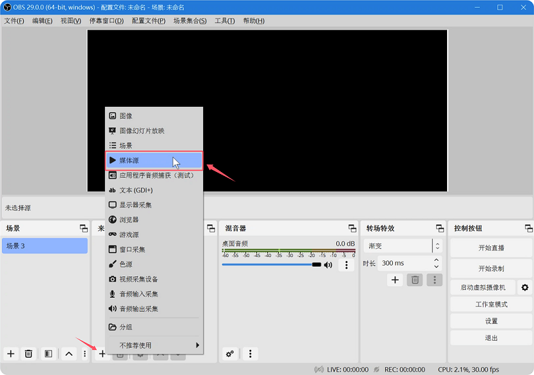The width and height of the screenshot is (534, 375).
Task: Open virtual camera settings gear
Action: [x=525, y=287]
